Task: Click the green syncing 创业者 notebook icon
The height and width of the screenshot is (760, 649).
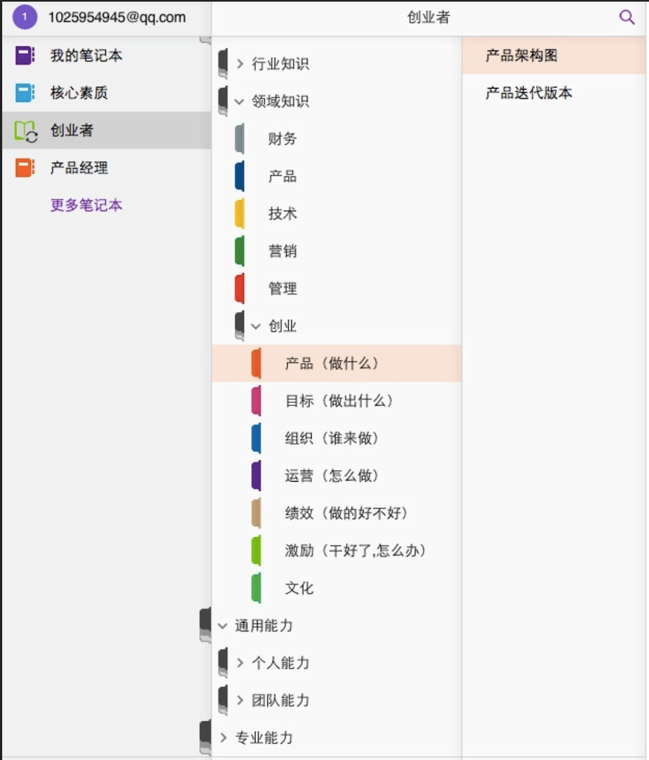Action: pos(26,131)
